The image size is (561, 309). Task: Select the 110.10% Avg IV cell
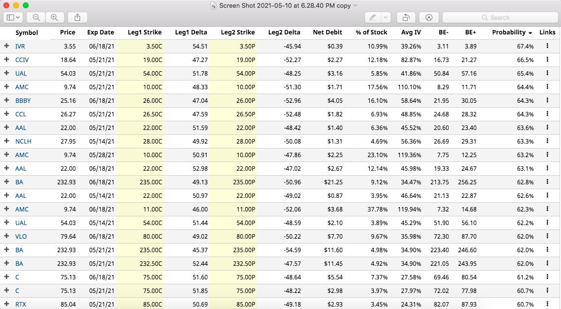click(409, 87)
